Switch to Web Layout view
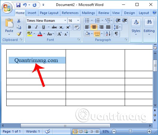Screen dimensions: 158x135 86,131
